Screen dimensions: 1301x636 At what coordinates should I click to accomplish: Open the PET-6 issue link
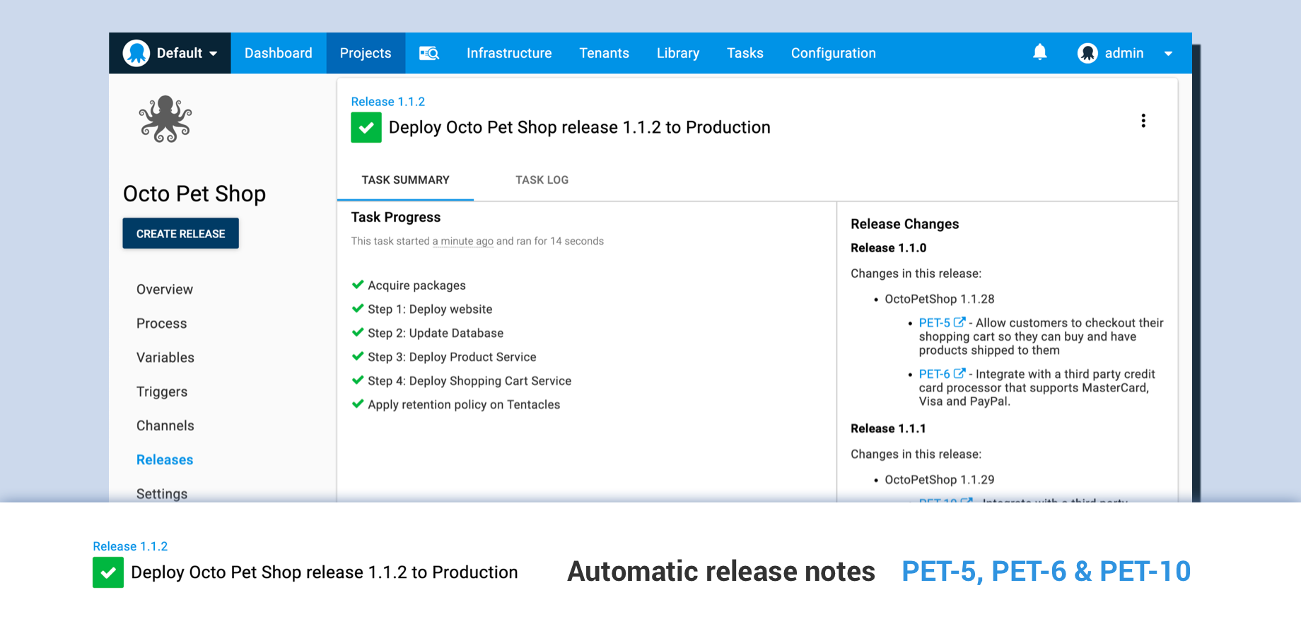click(935, 374)
